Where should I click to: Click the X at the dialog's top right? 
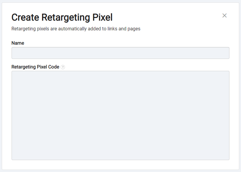coord(224,15)
